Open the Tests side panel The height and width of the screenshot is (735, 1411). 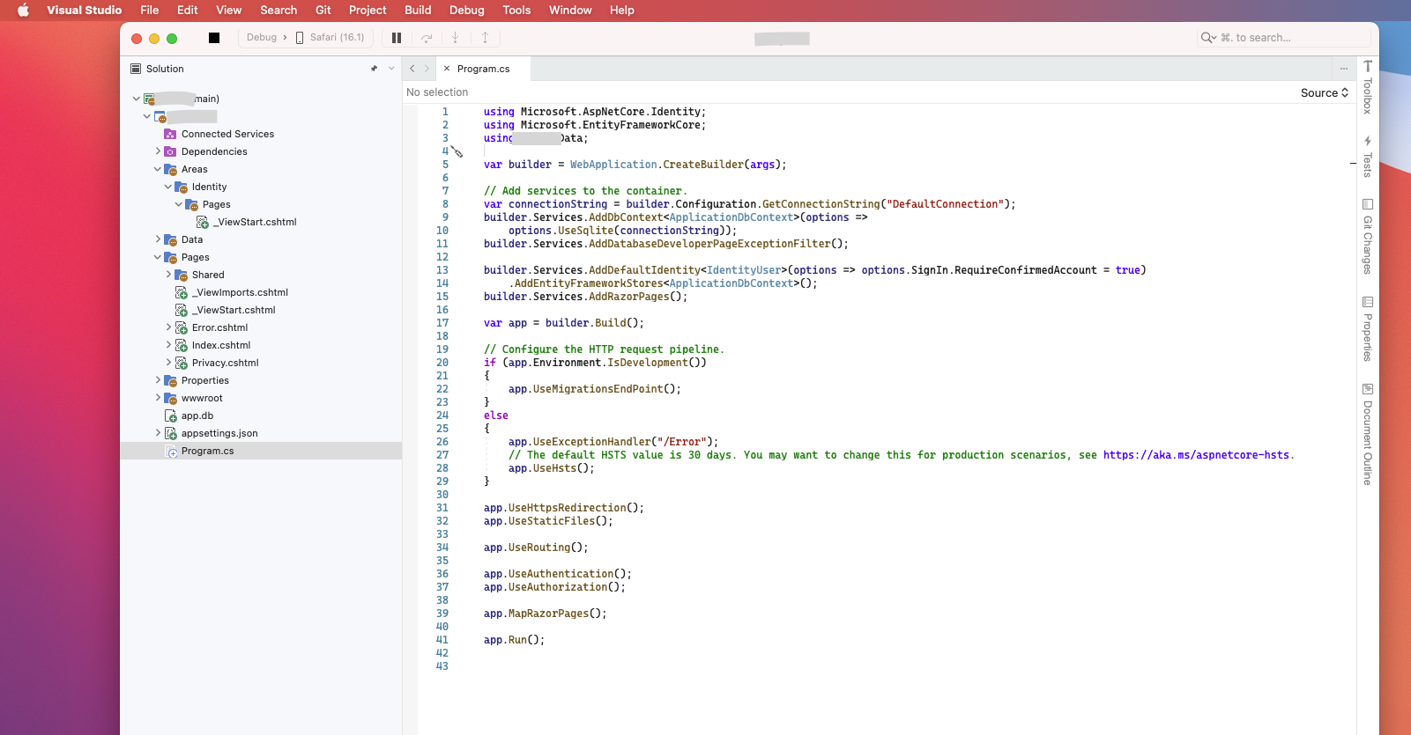click(x=1368, y=157)
